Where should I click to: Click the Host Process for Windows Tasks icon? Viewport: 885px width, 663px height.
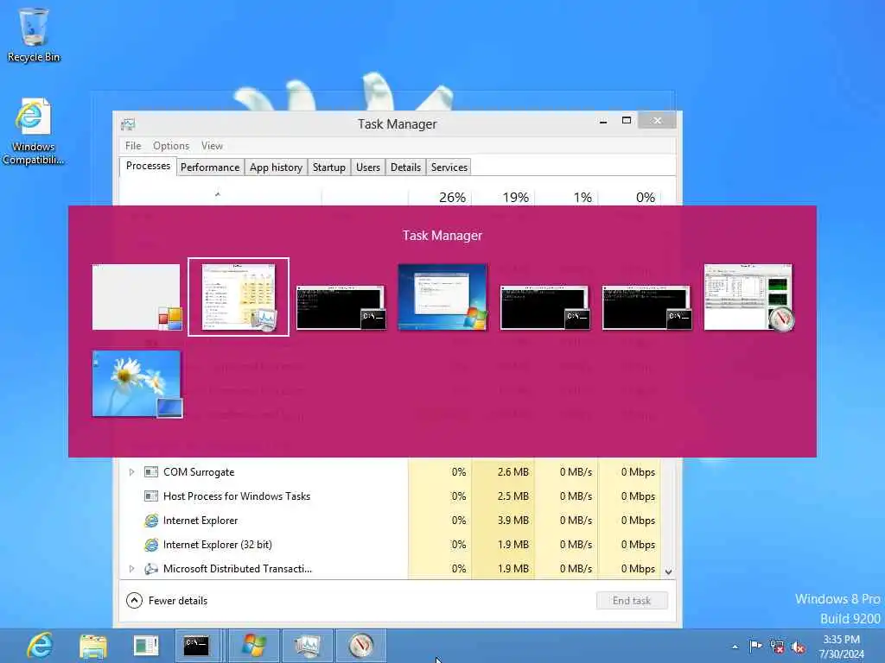click(151, 496)
